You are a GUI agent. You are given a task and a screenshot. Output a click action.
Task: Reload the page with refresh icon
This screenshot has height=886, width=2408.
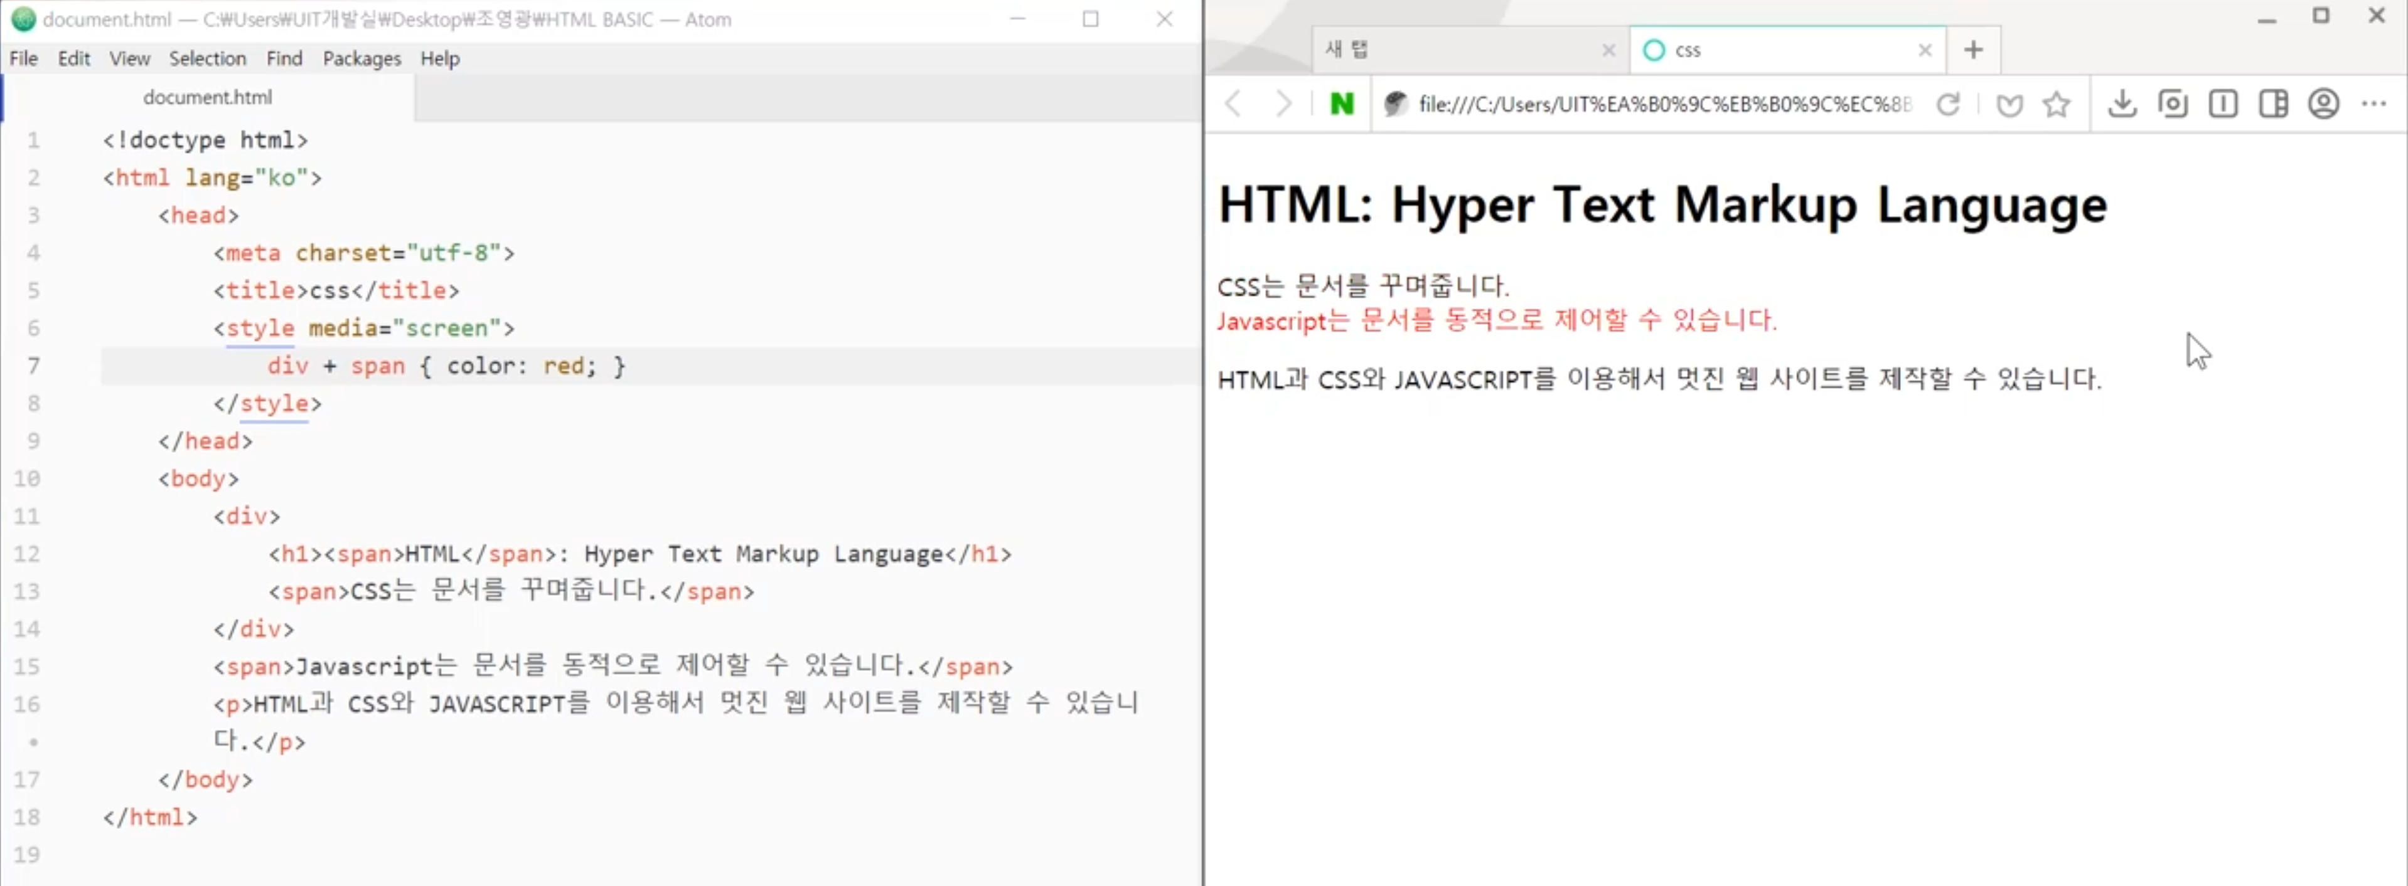coord(1948,103)
